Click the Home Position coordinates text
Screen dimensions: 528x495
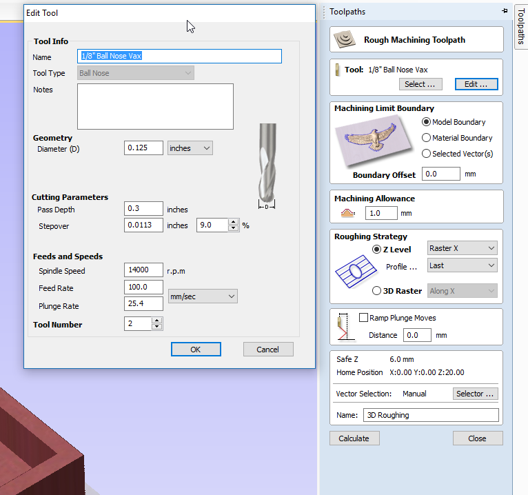[x=427, y=372]
